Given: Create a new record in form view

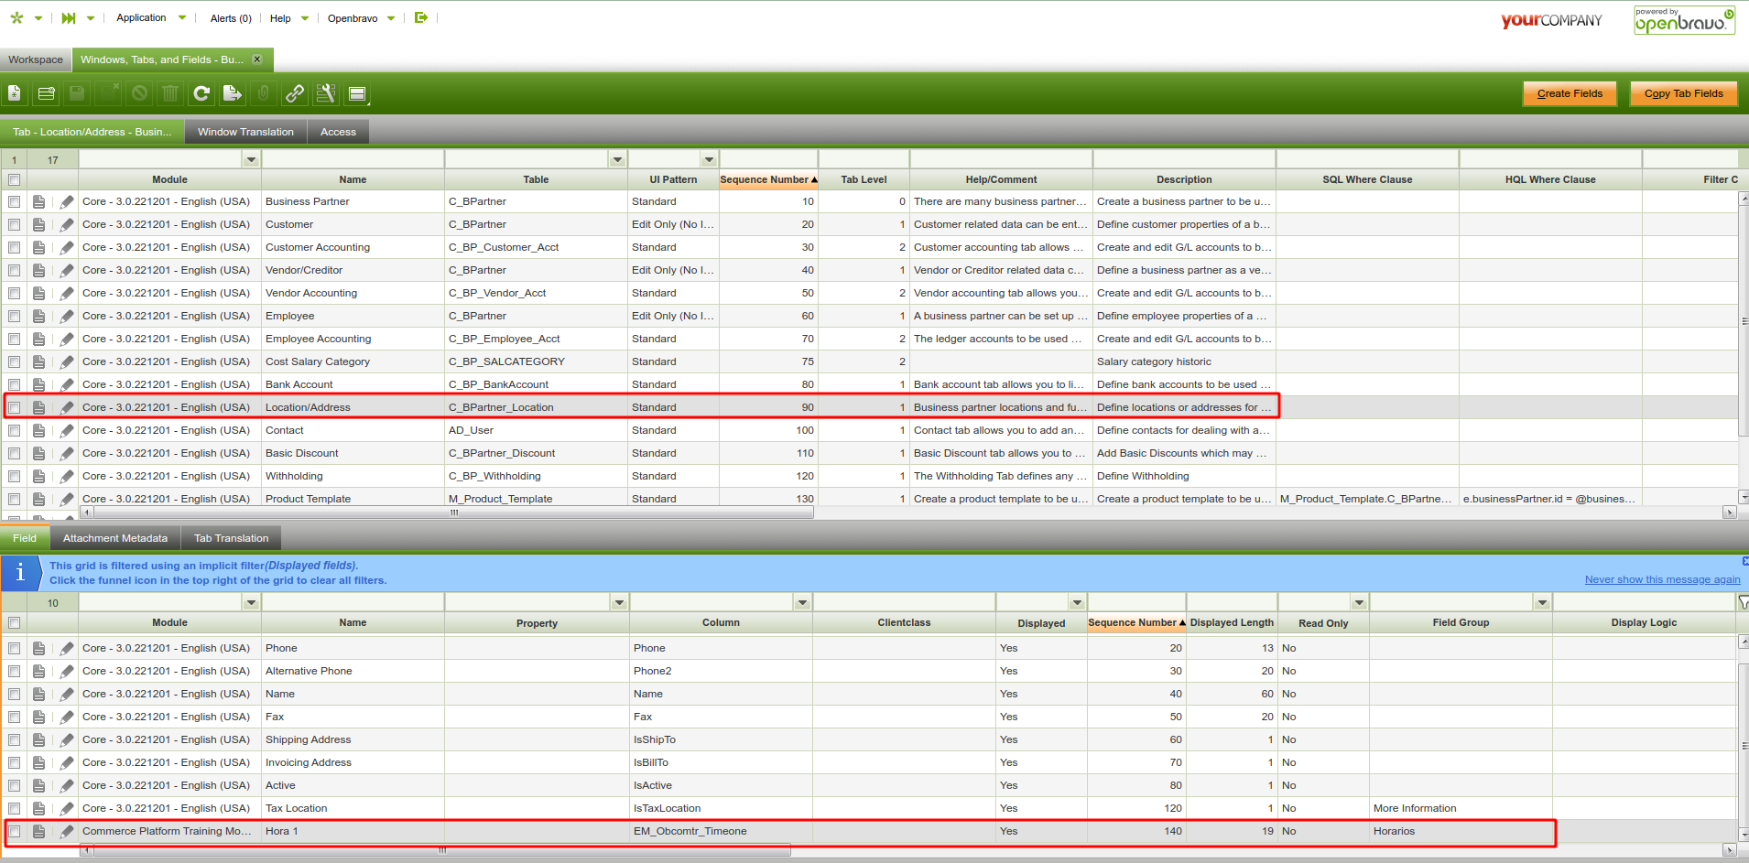Looking at the screenshot, I should [15, 93].
